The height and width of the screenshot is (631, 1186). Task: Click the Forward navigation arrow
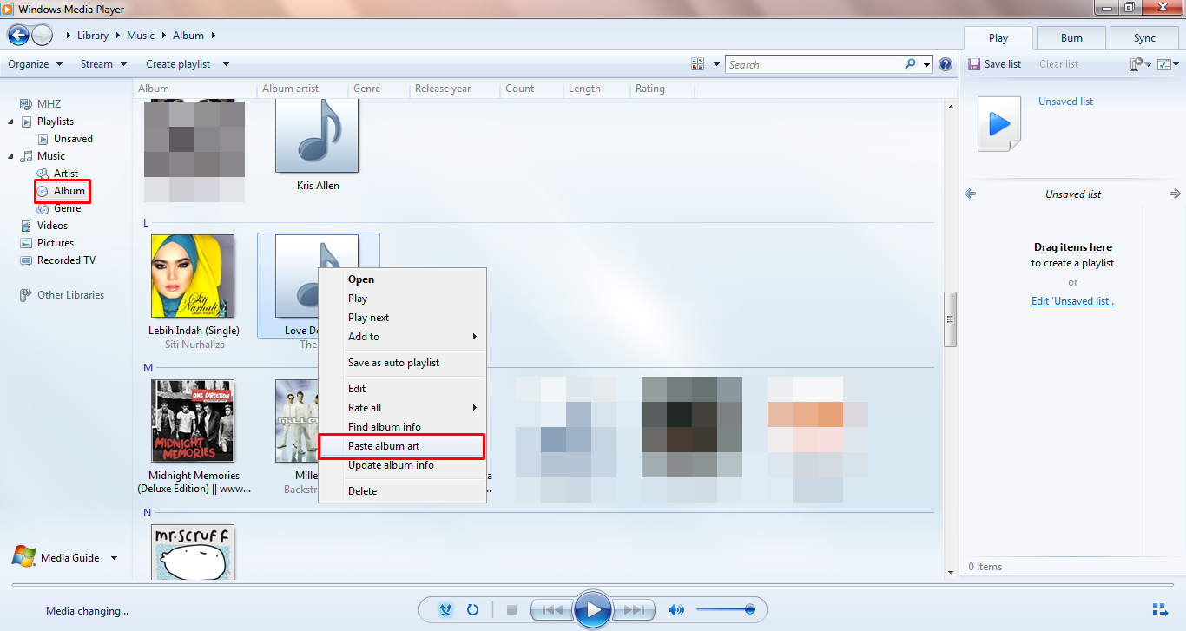[42, 36]
